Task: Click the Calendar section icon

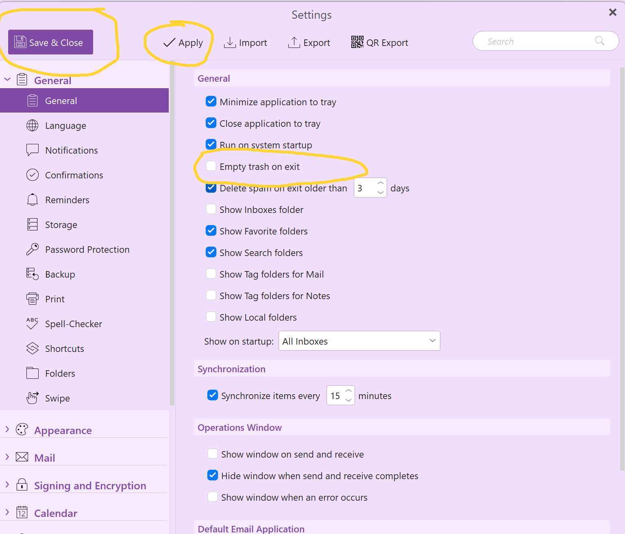Action: click(x=22, y=512)
